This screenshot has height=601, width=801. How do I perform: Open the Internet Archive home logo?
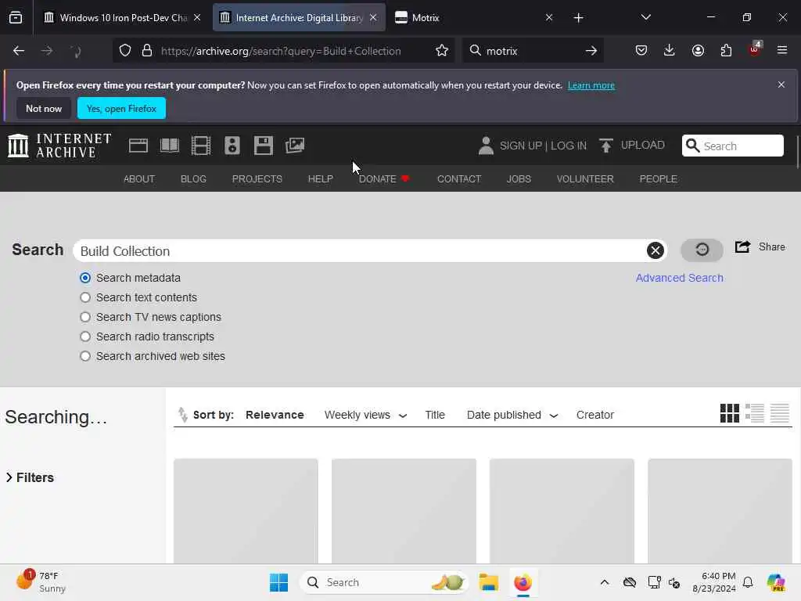point(59,146)
